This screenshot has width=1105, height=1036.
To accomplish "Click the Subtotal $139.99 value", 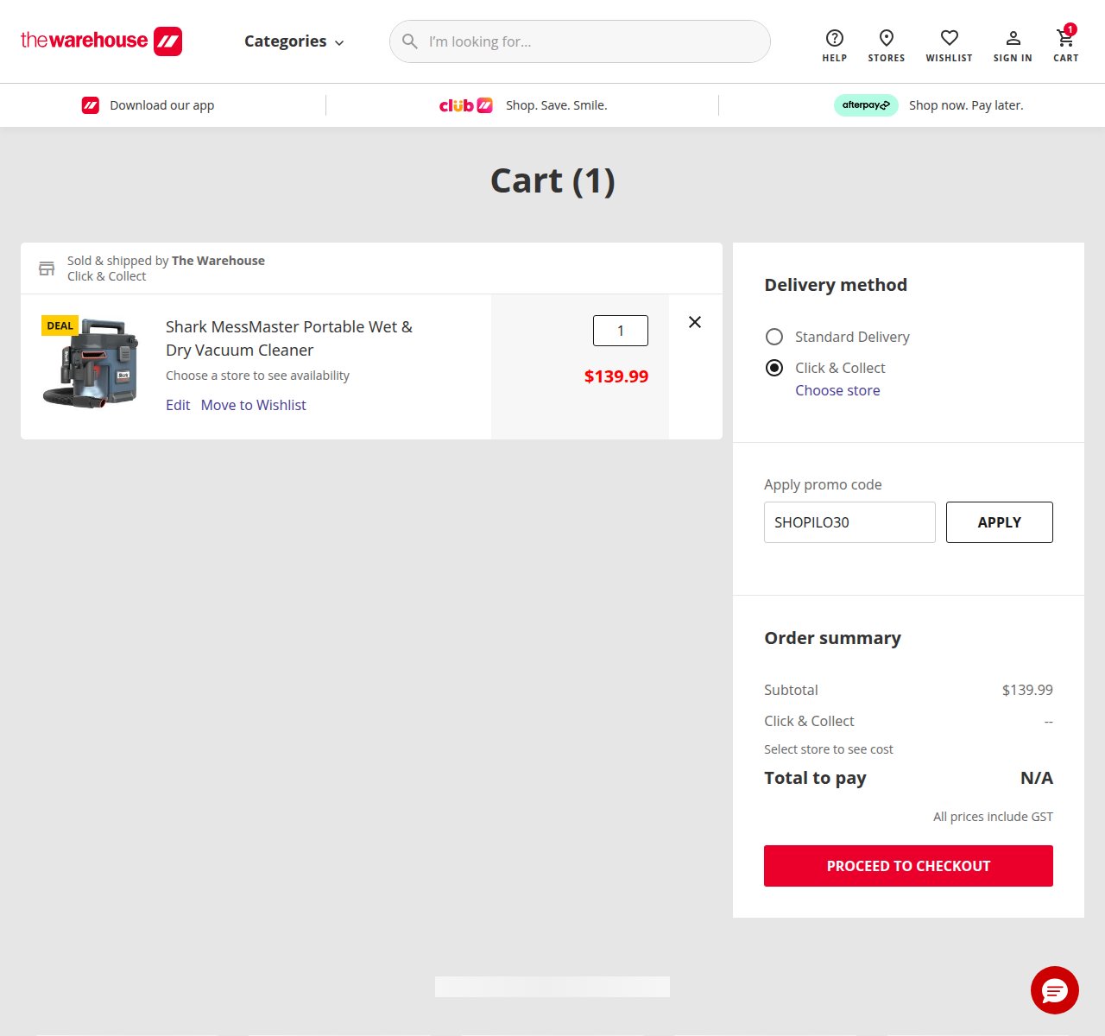I will (x=1027, y=690).
